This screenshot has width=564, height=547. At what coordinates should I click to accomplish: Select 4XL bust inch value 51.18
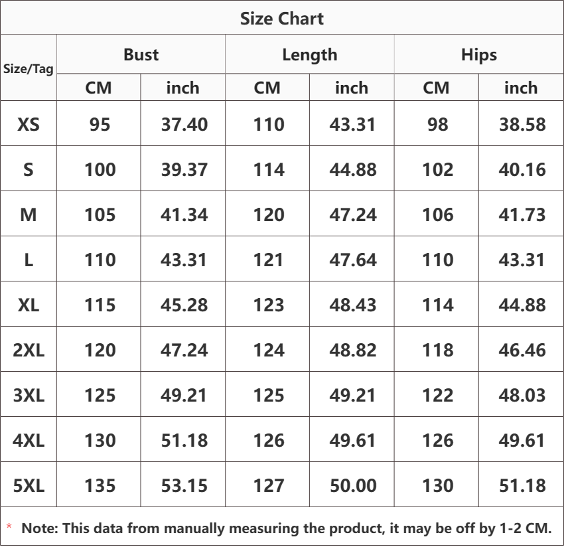[x=184, y=441]
